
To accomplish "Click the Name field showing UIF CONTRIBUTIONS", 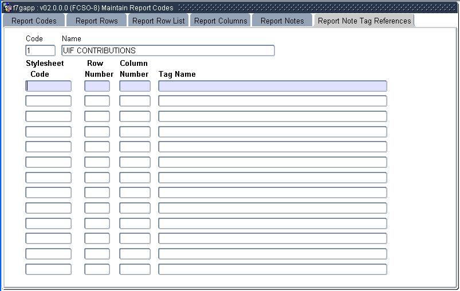I will pyautogui.click(x=168, y=50).
